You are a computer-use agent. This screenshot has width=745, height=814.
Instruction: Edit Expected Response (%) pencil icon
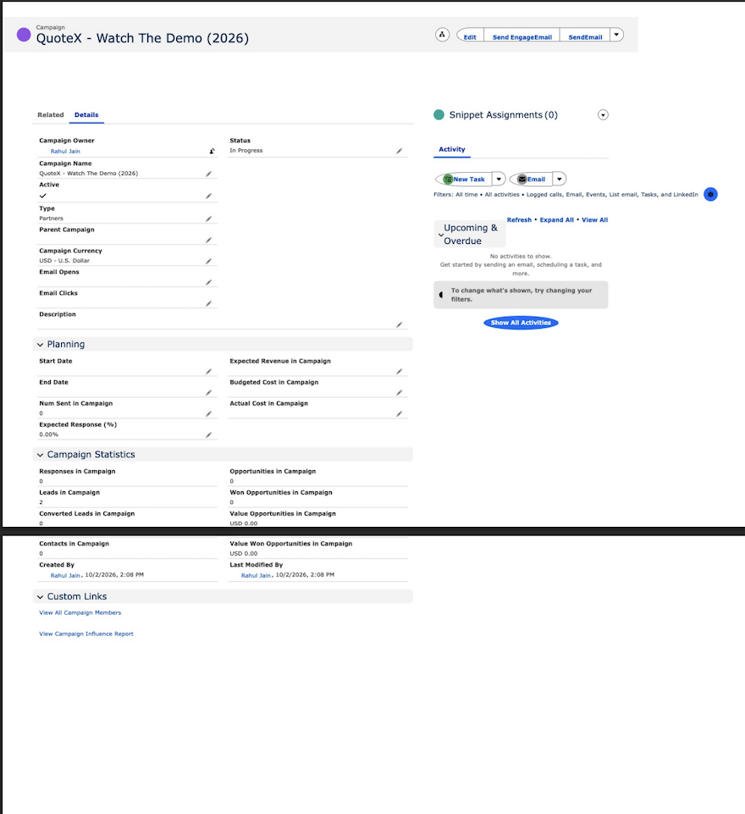(x=208, y=435)
